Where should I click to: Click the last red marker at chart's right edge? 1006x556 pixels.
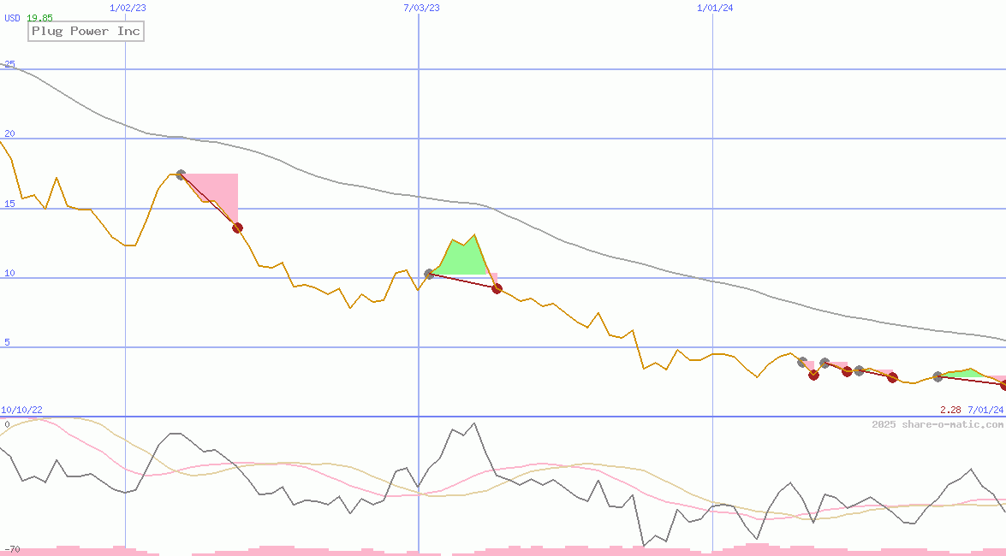[x=1004, y=385]
